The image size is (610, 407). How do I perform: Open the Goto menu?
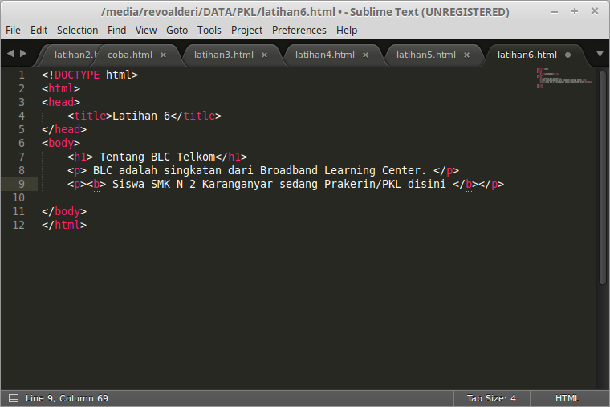[x=177, y=30]
